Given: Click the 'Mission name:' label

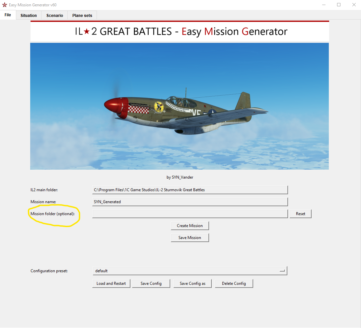Looking at the screenshot, I should tap(43, 202).
